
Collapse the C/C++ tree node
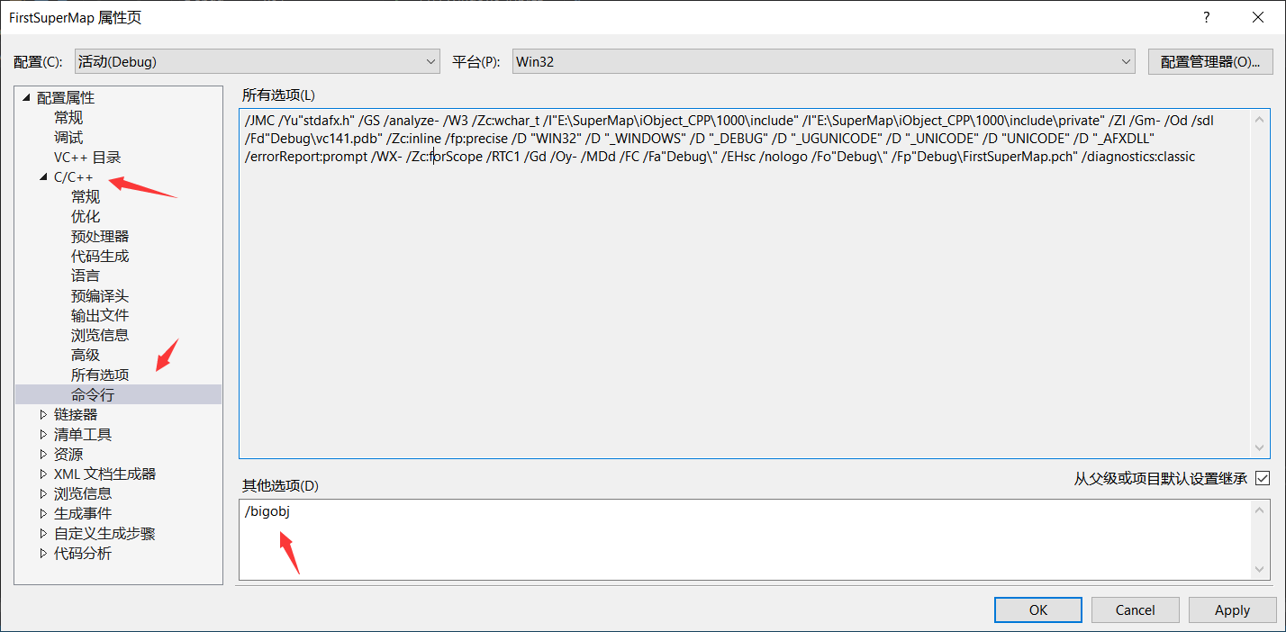(41, 176)
